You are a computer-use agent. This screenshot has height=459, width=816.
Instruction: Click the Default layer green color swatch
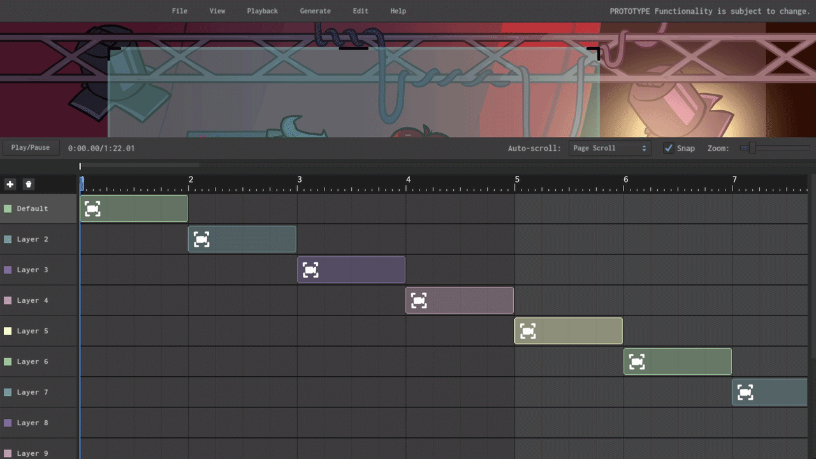tap(8, 208)
